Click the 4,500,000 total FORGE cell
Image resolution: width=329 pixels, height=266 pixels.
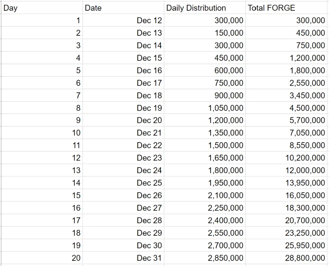pos(287,108)
